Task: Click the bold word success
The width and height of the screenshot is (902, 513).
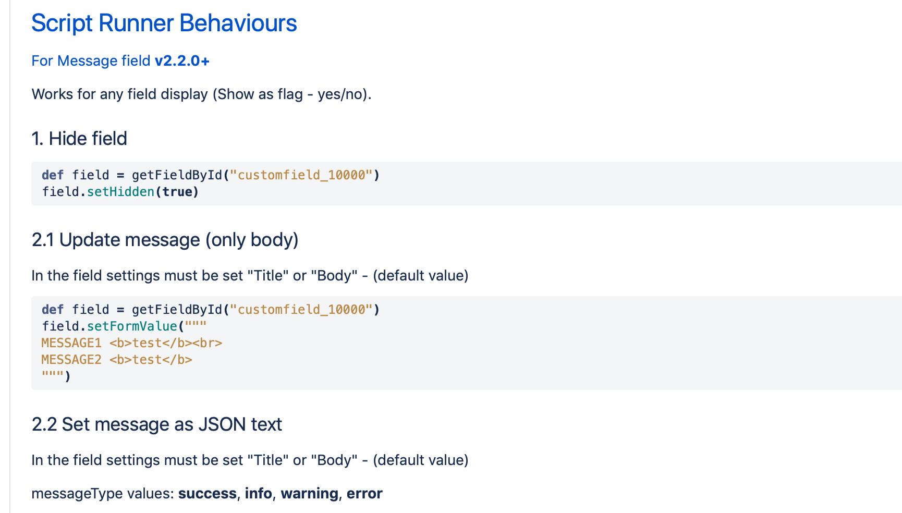Action: pos(207,493)
